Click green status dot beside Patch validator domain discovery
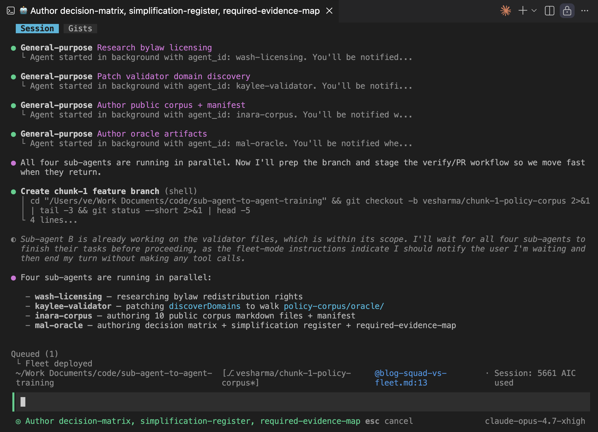Viewport: 598px width, 432px height. pos(13,77)
